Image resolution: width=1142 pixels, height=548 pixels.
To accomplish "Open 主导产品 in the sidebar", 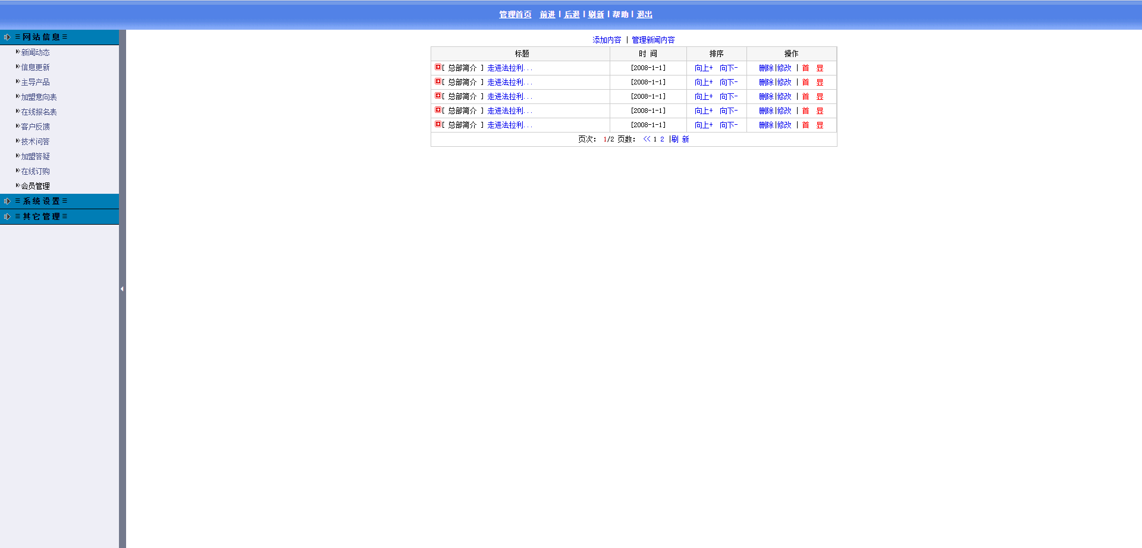I will pyautogui.click(x=36, y=82).
